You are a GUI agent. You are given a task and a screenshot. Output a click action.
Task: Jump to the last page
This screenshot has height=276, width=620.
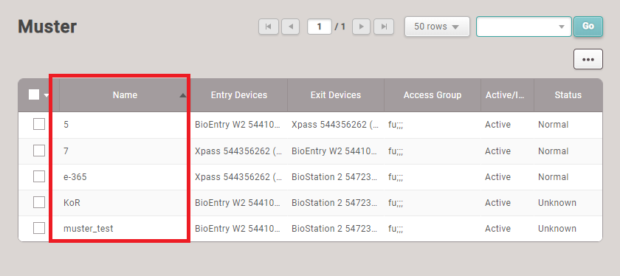pos(384,27)
